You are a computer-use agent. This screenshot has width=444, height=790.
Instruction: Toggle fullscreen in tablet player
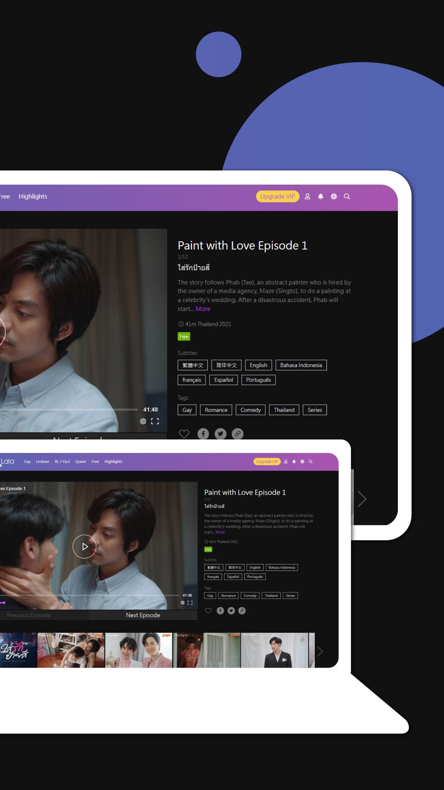click(155, 421)
